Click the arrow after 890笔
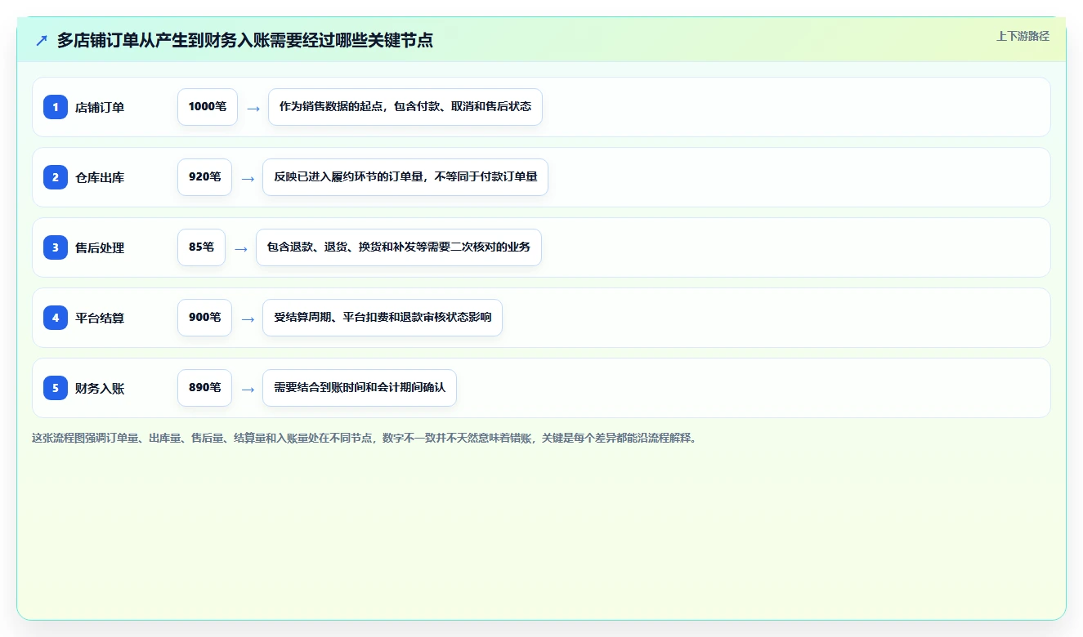 (248, 389)
